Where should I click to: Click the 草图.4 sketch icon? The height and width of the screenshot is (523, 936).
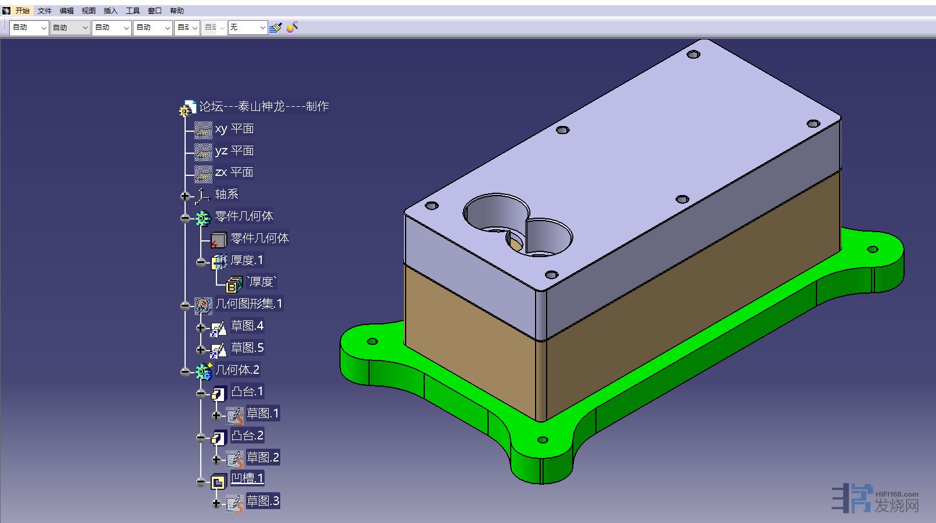[x=219, y=328]
